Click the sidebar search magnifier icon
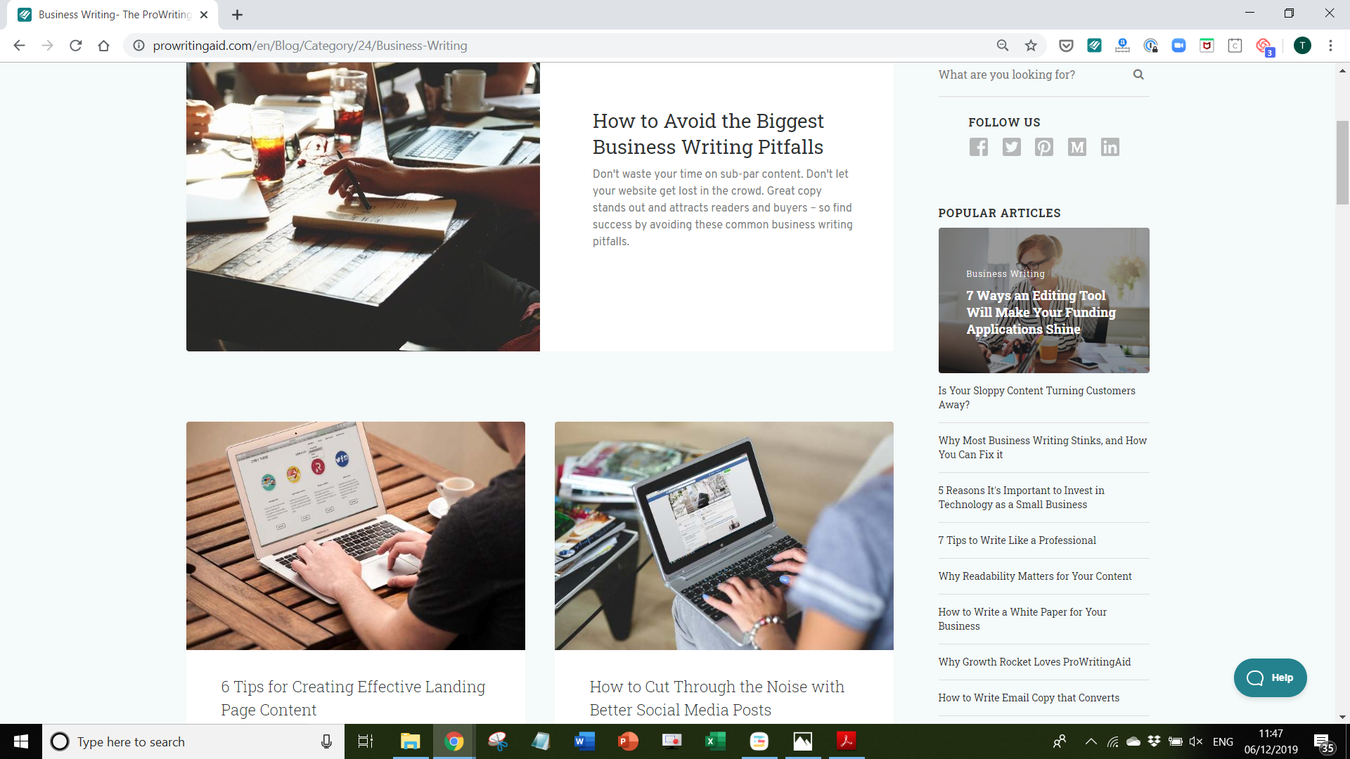 [x=1138, y=74]
